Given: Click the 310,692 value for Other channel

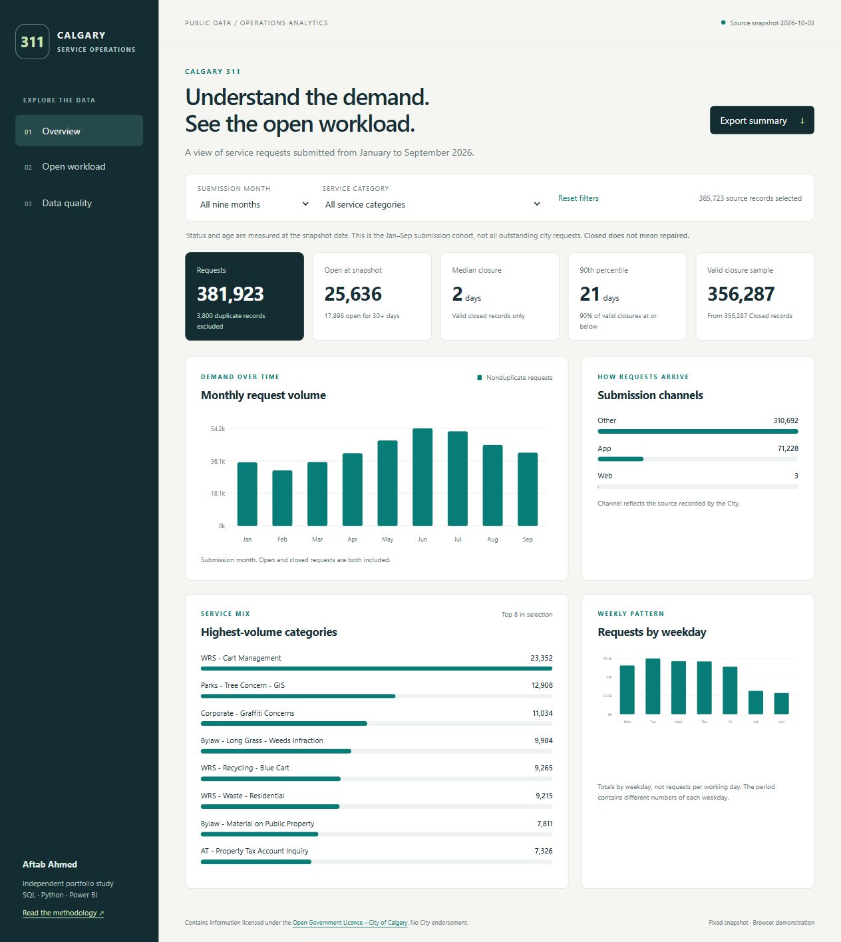Looking at the screenshot, I should (x=786, y=420).
